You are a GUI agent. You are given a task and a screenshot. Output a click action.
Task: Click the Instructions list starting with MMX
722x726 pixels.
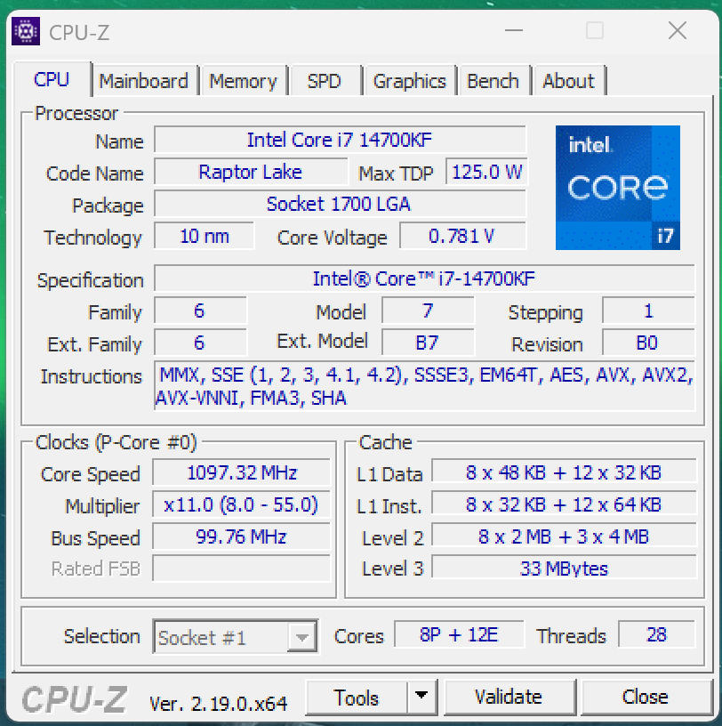(424, 386)
